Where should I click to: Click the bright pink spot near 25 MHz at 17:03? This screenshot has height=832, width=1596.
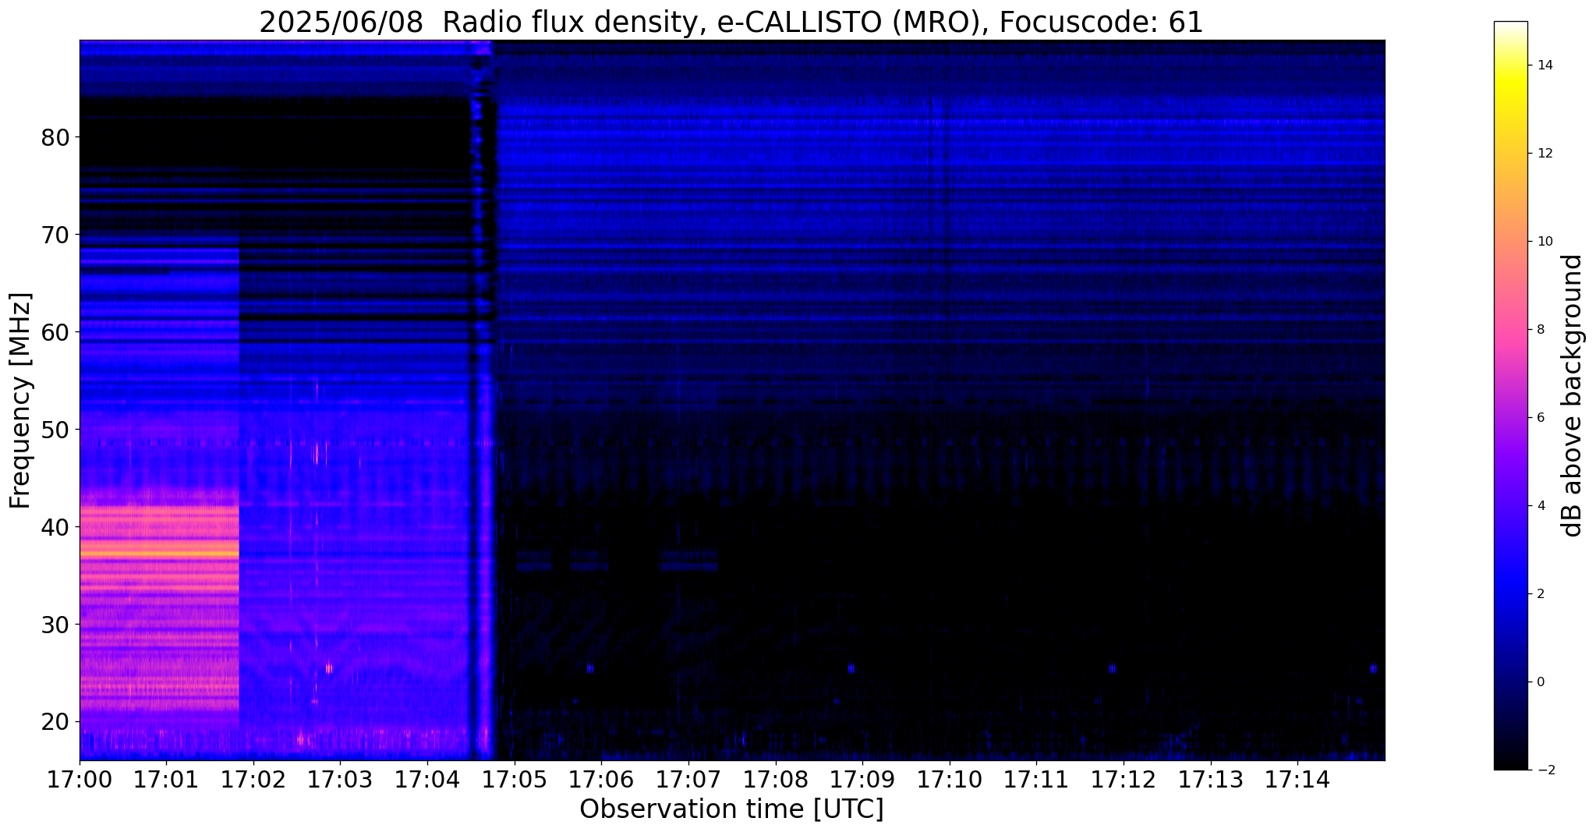(329, 668)
